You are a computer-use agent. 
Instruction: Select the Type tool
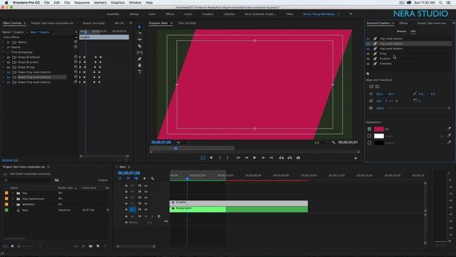[140, 71]
